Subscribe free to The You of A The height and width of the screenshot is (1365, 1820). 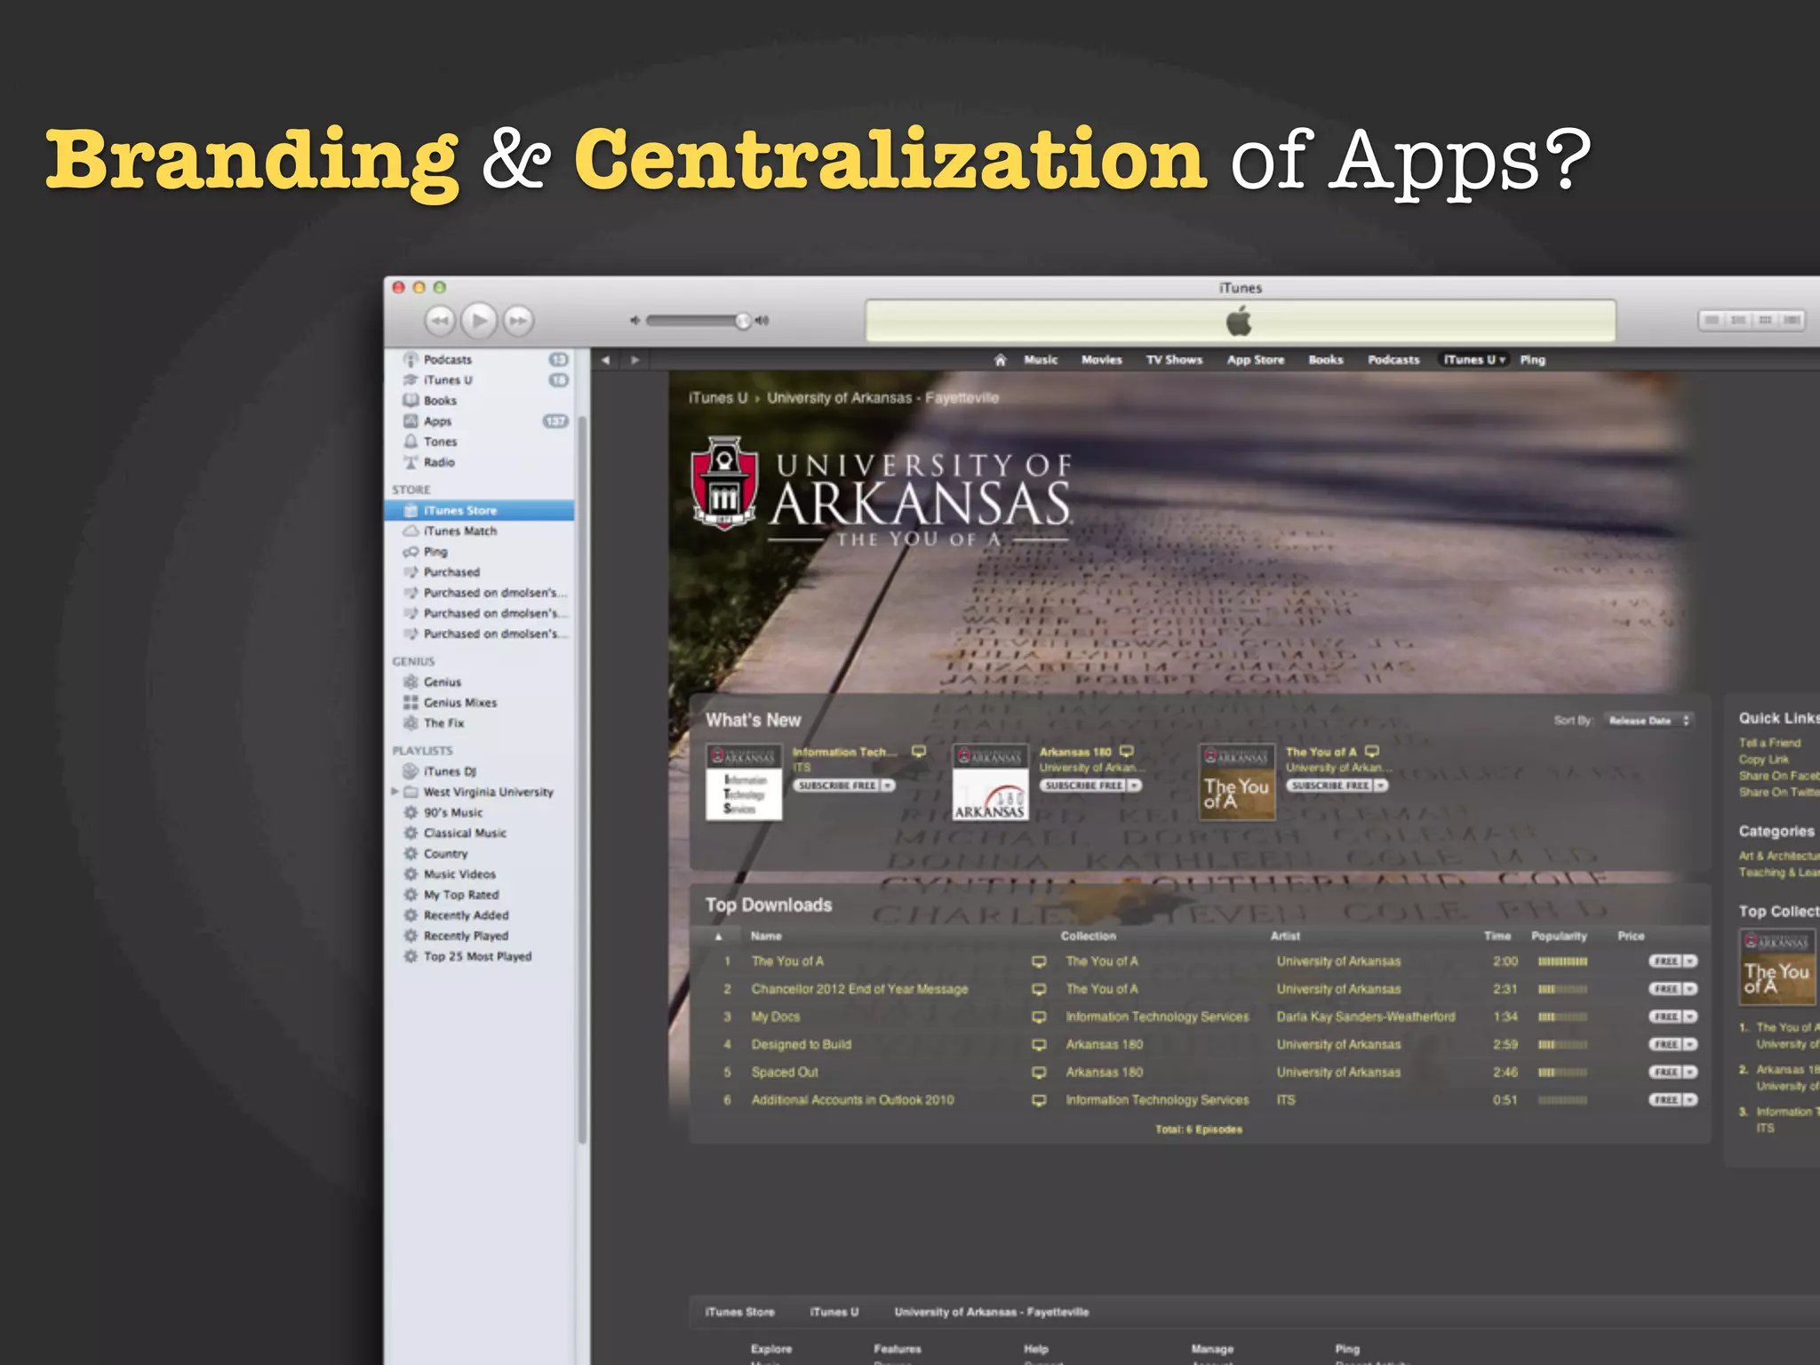pos(1337,786)
